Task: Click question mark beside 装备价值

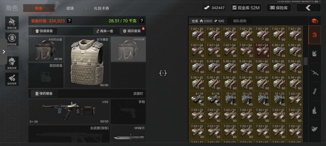Action: [69, 21]
